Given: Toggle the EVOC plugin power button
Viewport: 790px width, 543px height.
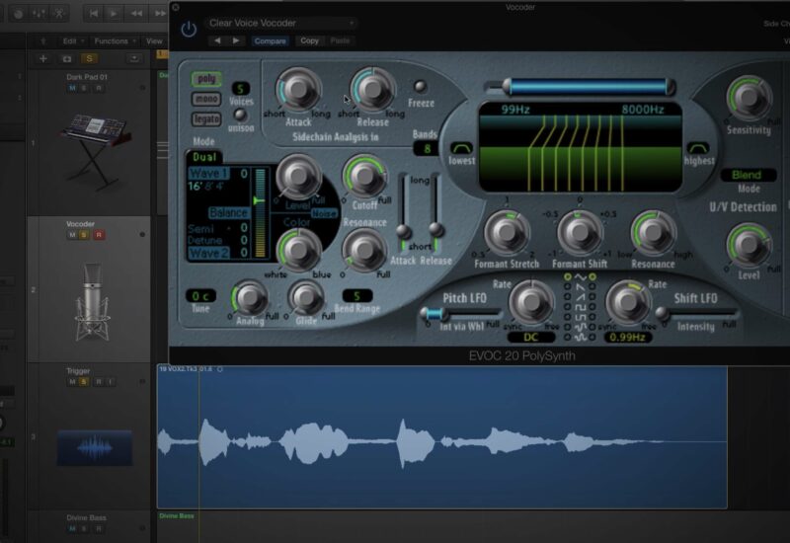Looking at the screenshot, I should 189,30.
